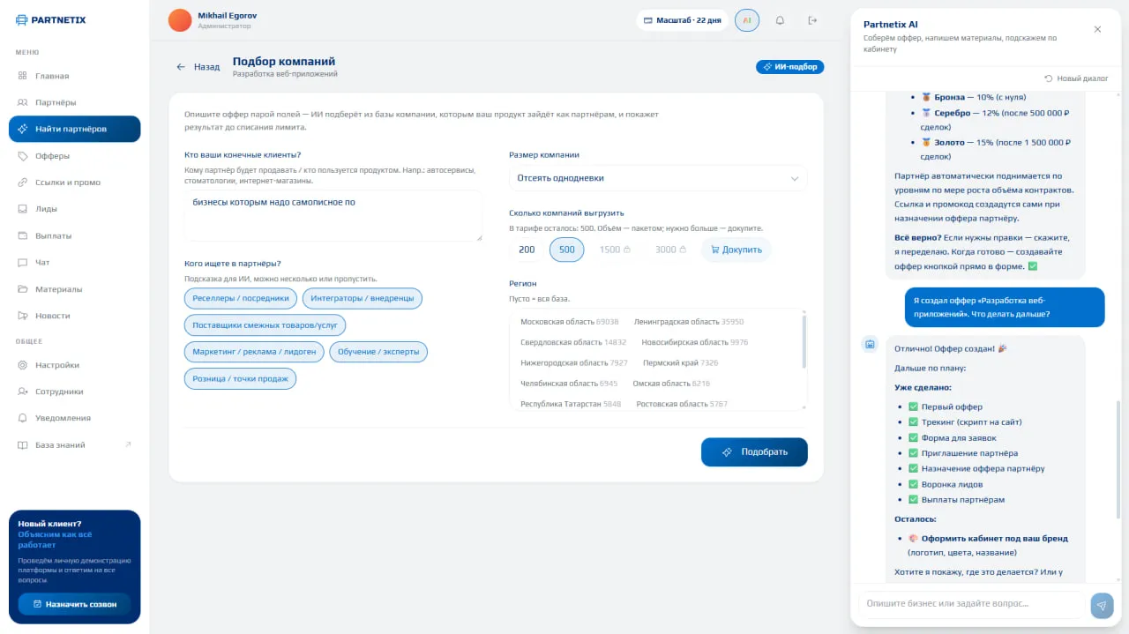
Task: Select locked 1500 companies option
Action: pos(615,250)
